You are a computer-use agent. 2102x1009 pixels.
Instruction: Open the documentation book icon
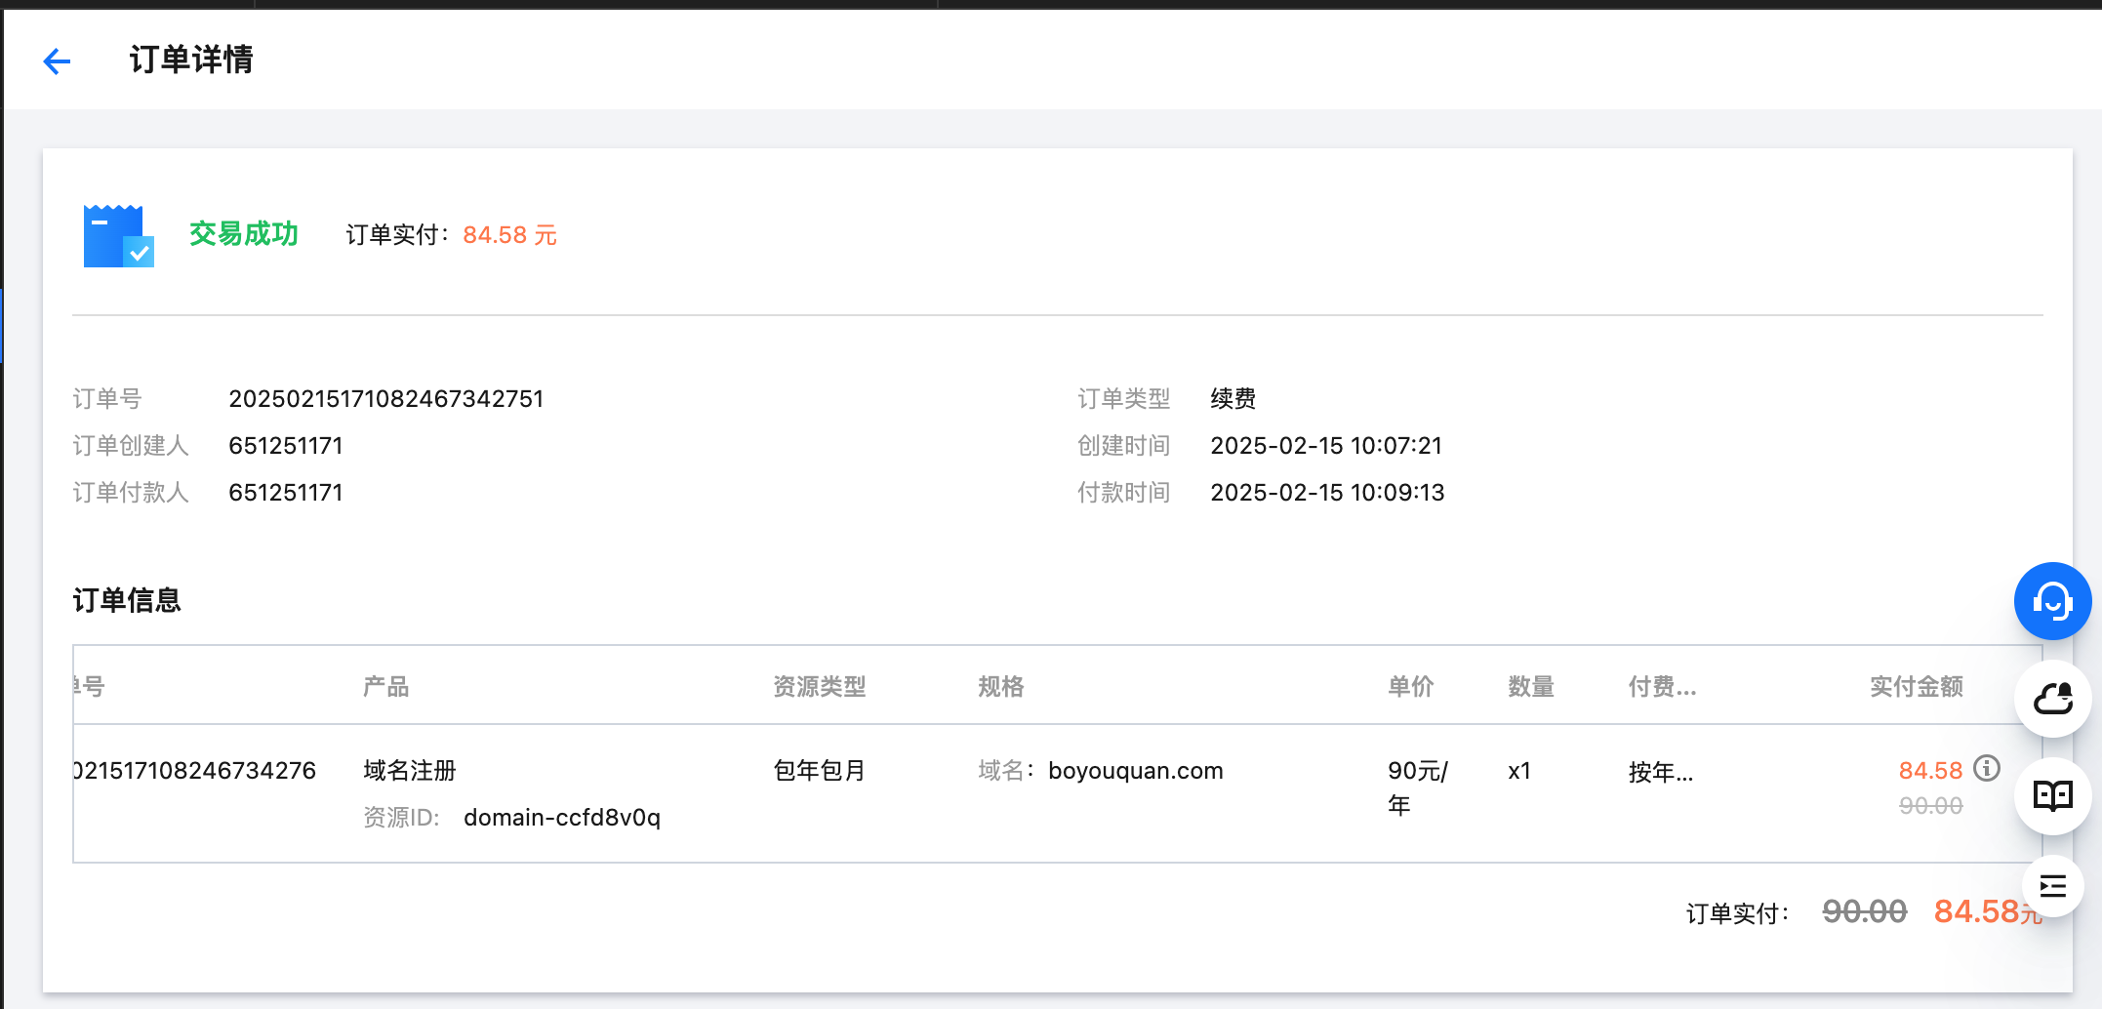[2052, 796]
